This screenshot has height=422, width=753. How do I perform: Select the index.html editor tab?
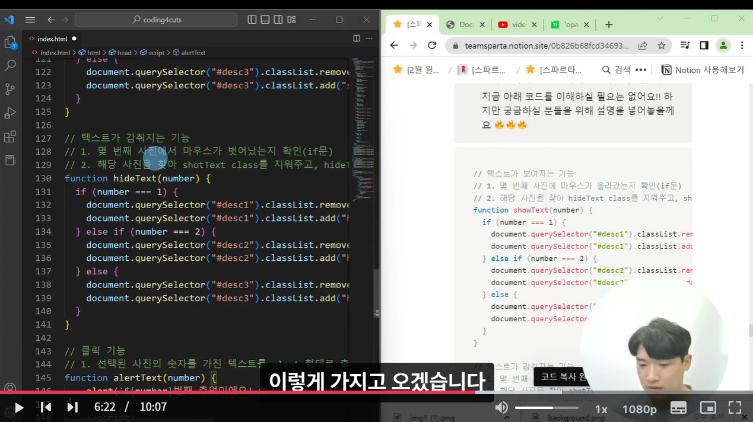coord(52,39)
